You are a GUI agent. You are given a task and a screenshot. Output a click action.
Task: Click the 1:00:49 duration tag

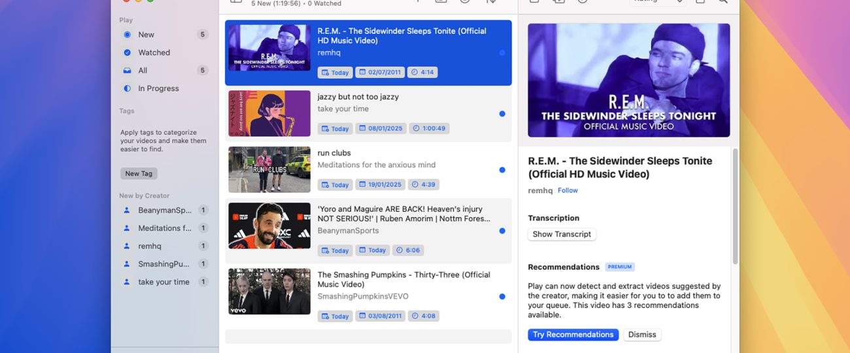click(430, 129)
